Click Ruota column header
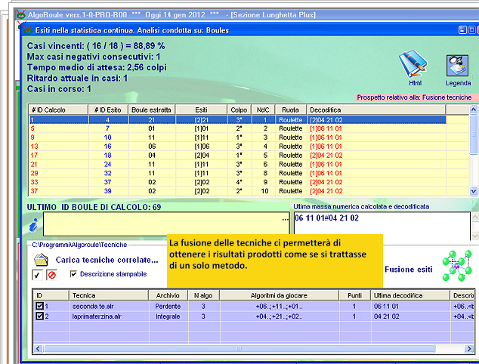 pos(291,110)
